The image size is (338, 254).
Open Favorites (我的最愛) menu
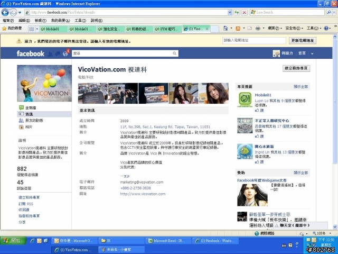coord(60,21)
